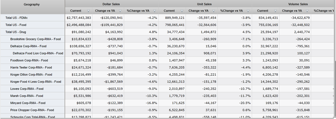Select Delhaize Food Lion Corp-RMA - Food row
Viewport: 336px width, 119px height.
click(38, 53)
